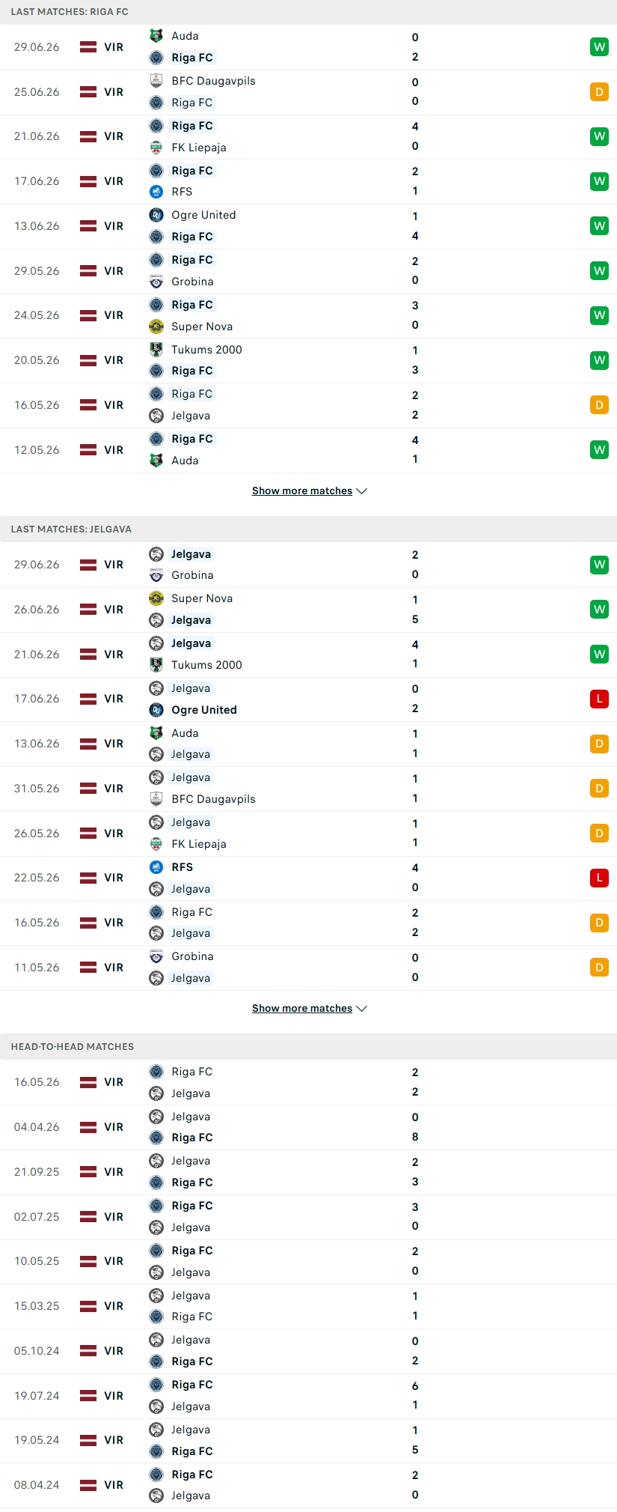Click the FK Liepaja crest, 21.06.26 Riga match
Screen dimensions: 617x1512
[156, 148]
